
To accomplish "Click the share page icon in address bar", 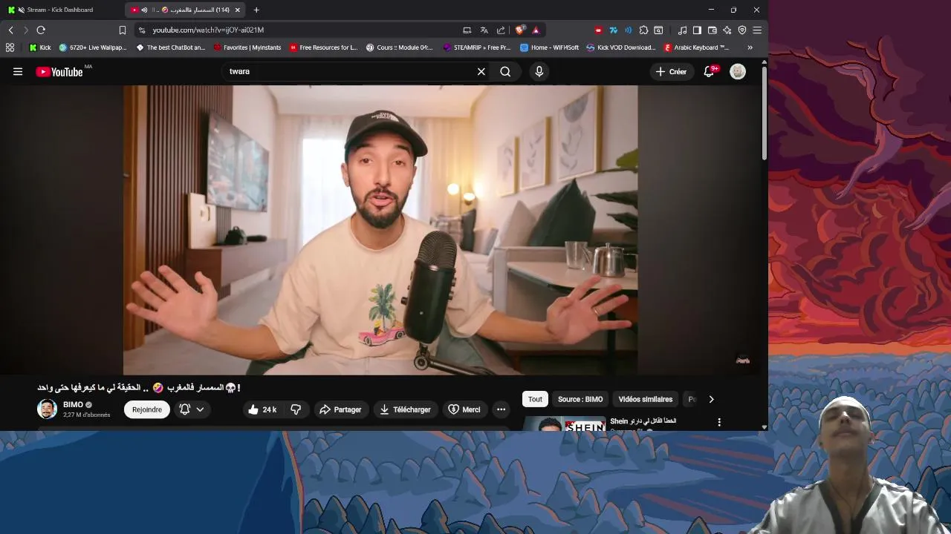I will [500, 30].
